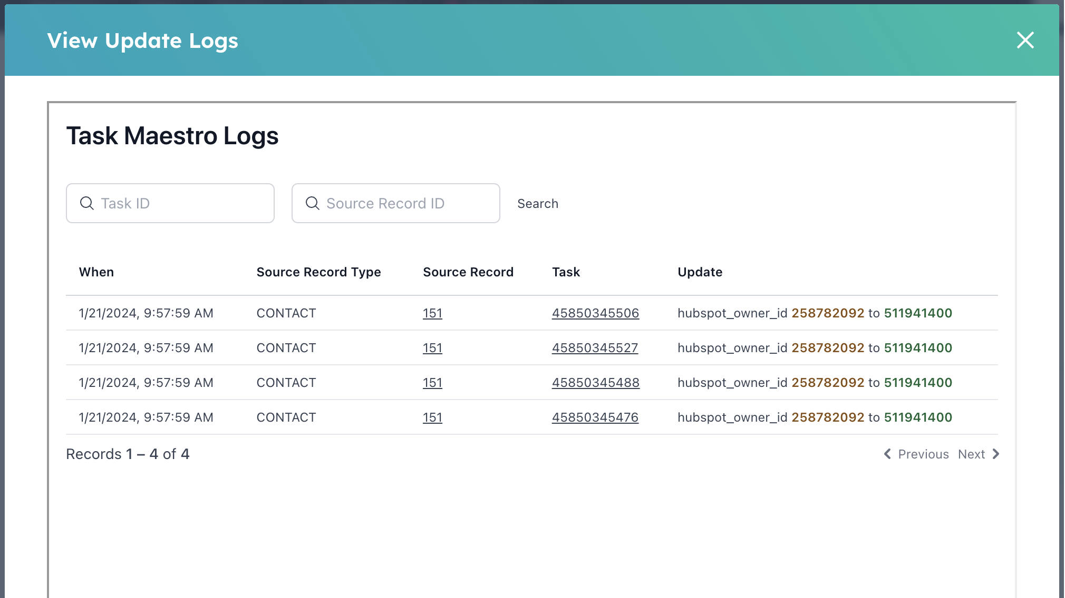The width and height of the screenshot is (1065, 598).
Task: Click the right chevron beside Next
Action: tap(996, 454)
